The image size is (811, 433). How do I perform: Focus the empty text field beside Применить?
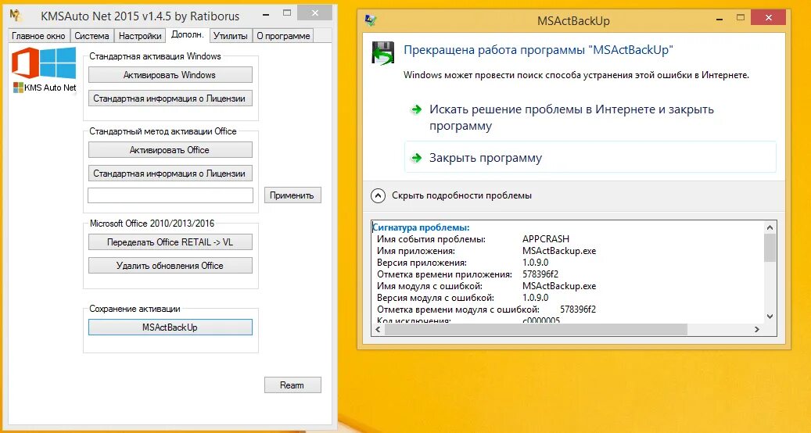click(x=170, y=195)
